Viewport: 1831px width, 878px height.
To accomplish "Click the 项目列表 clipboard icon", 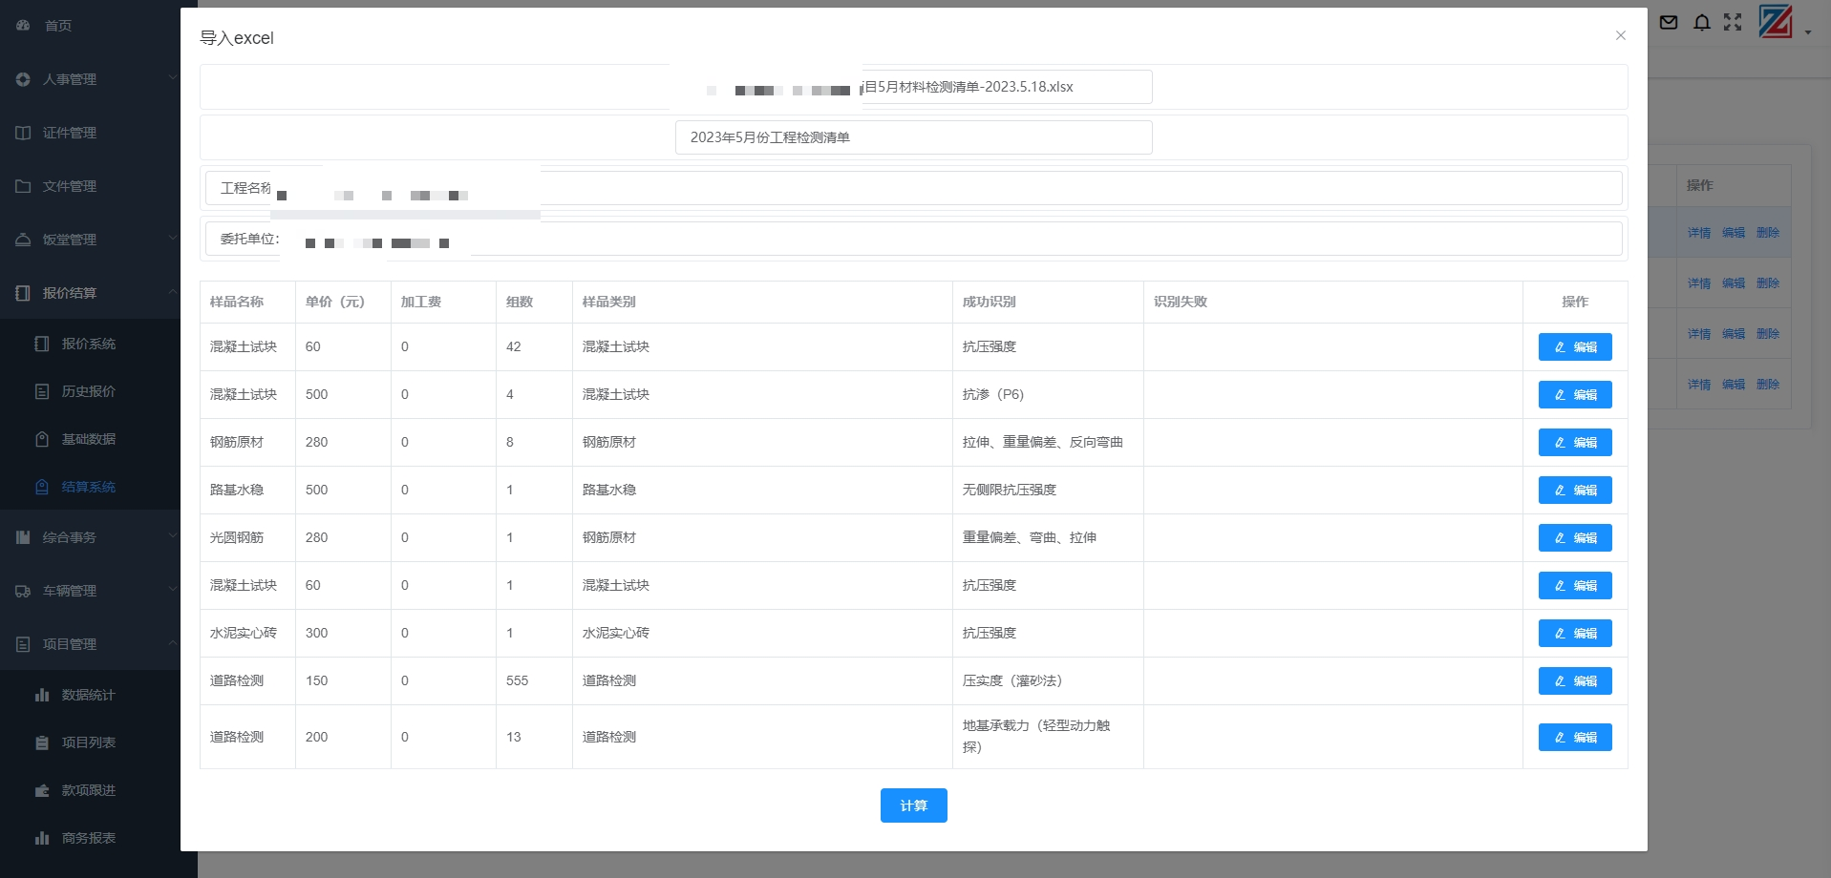I will click(42, 742).
